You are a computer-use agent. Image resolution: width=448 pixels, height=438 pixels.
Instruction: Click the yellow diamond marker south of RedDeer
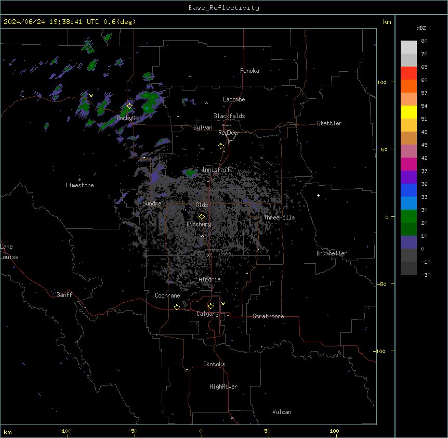point(221,146)
